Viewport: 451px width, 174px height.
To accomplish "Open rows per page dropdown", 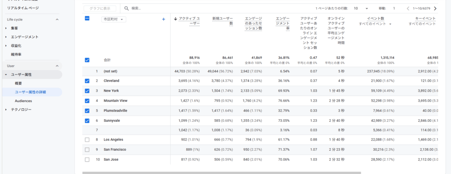I will [x=361, y=9].
